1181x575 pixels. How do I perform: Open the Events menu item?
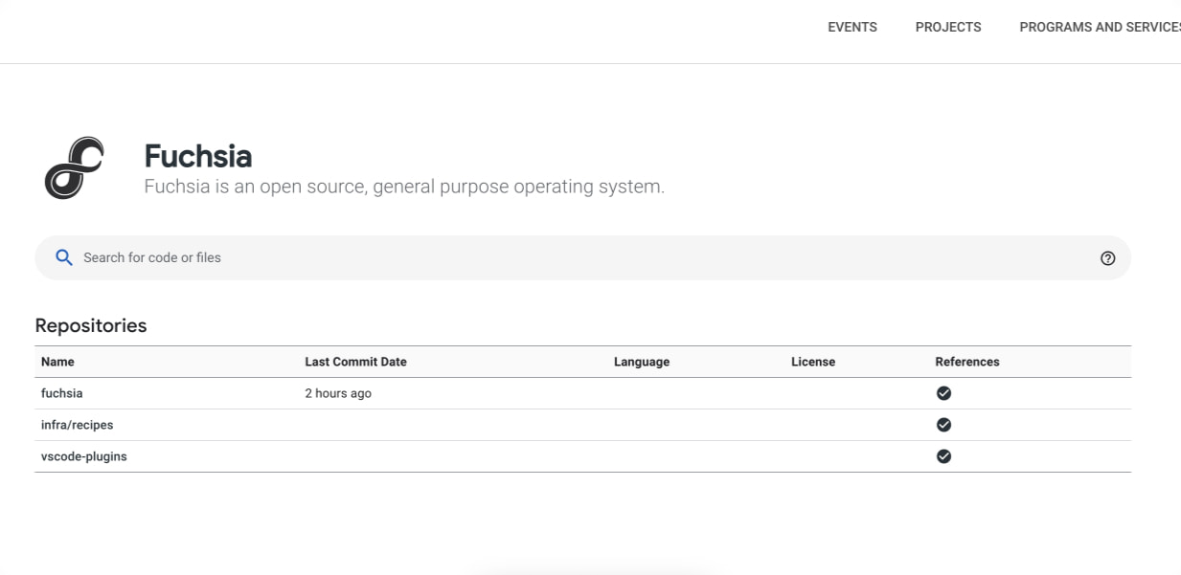click(x=852, y=27)
